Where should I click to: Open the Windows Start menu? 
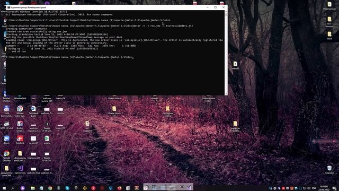[x=4, y=188]
